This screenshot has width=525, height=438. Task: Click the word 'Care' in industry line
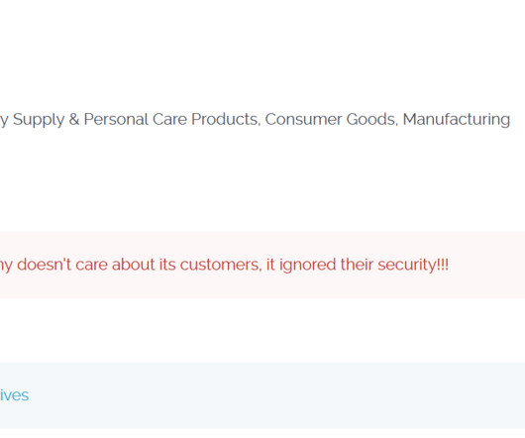point(169,120)
